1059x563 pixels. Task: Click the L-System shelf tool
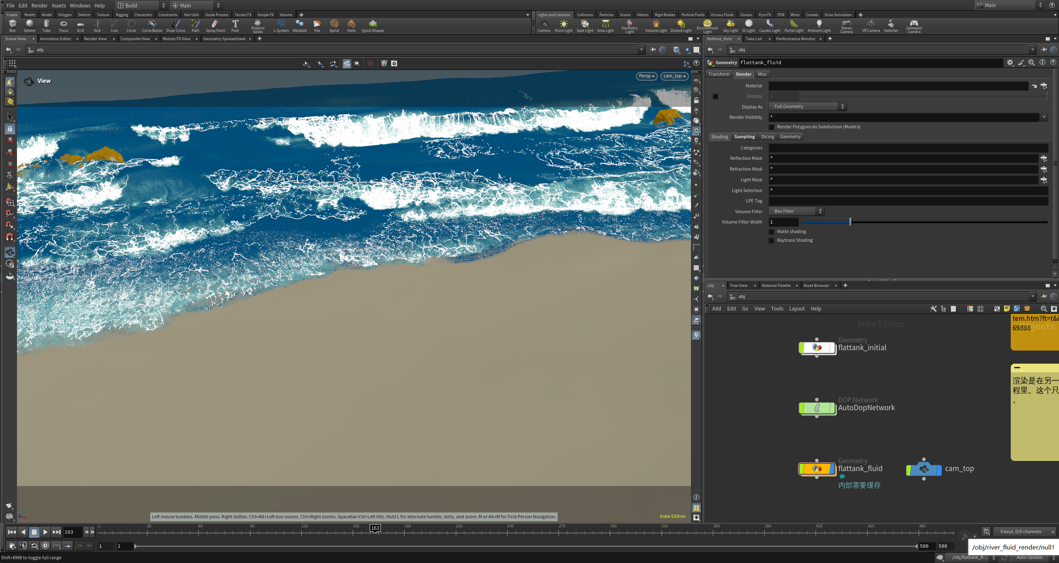(281, 26)
